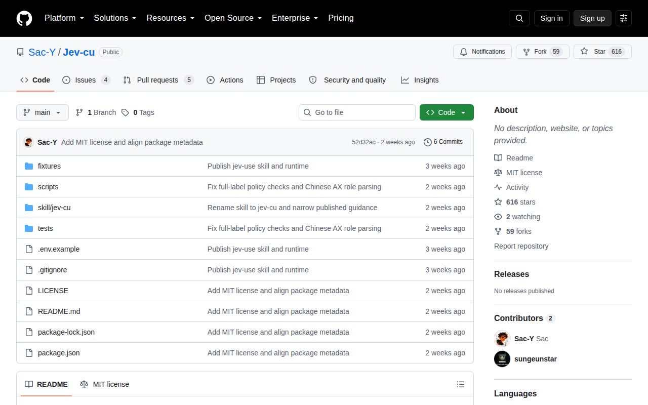Open the package-lock.json file

pyautogui.click(x=66, y=332)
